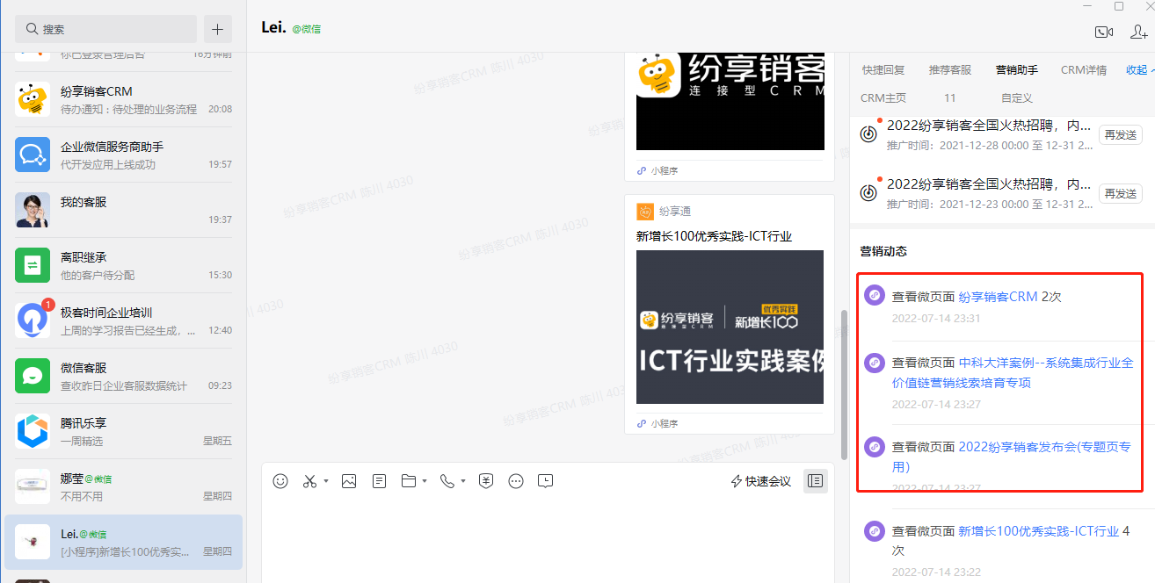Open the payment shield yen icon

coord(486,481)
